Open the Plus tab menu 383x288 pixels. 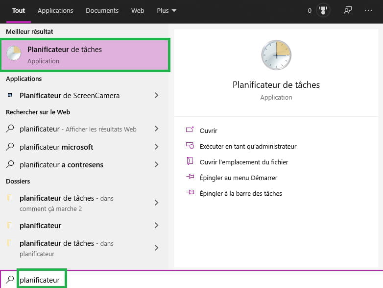[x=167, y=11]
